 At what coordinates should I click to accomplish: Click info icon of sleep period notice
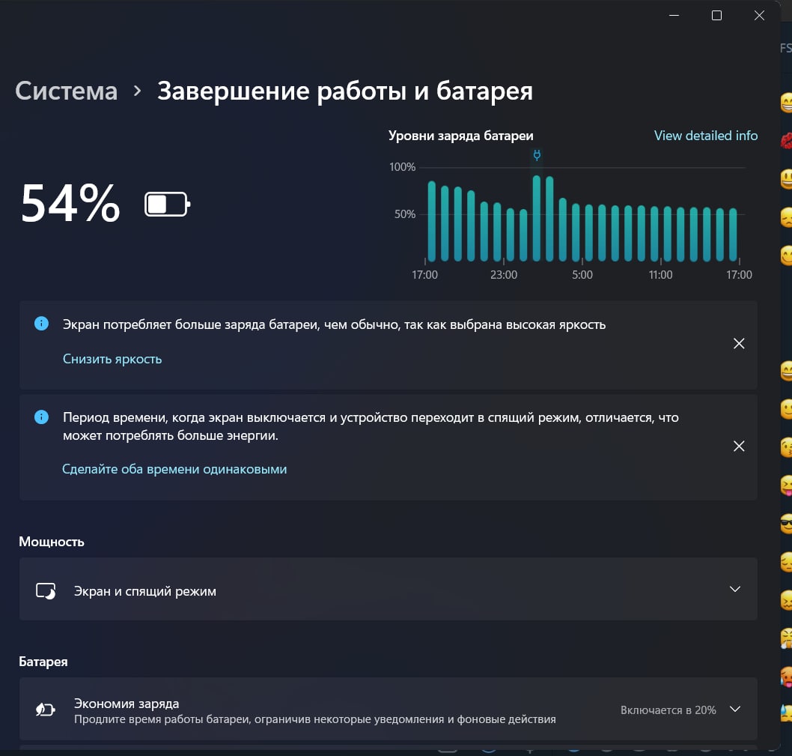pyautogui.click(x=41, y=417)
